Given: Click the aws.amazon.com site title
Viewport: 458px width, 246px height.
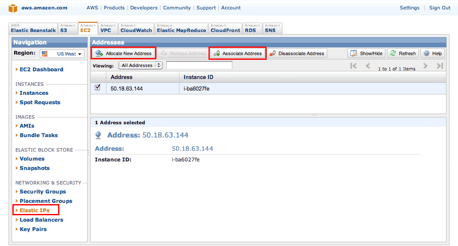Looking at the screenshot, I should coord(44,8).
